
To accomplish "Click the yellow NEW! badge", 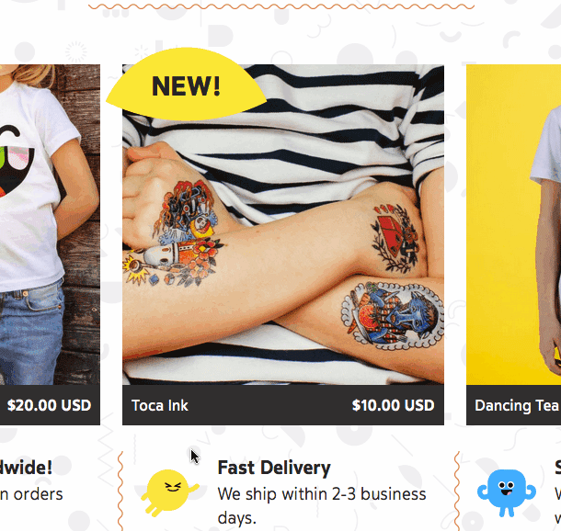I will coord(186,85).
